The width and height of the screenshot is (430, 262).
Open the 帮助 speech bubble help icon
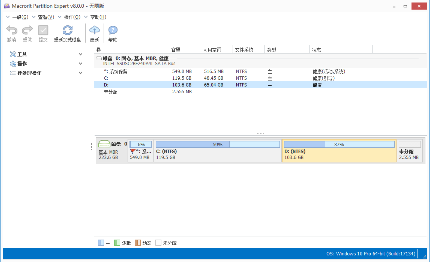113,30
